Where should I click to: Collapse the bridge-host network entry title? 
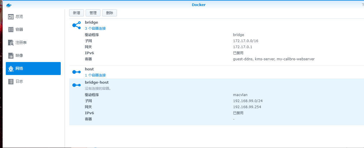97,83
